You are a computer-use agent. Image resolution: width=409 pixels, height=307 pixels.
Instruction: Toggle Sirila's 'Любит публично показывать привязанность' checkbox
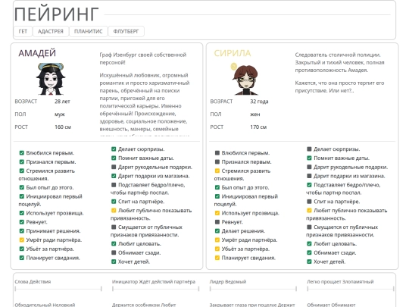309,211
